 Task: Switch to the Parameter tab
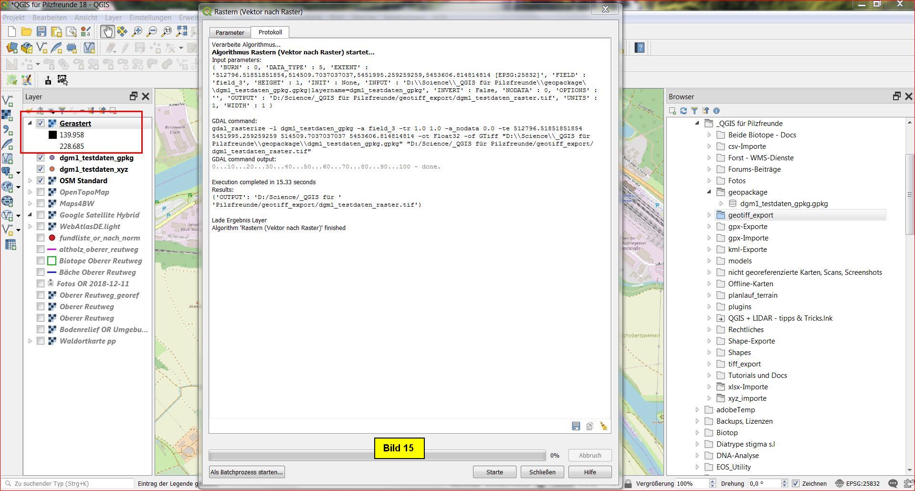230,32
